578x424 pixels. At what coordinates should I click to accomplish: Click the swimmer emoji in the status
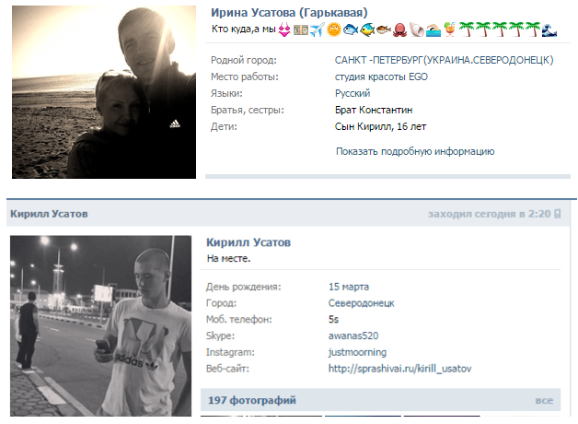[433, 29]
